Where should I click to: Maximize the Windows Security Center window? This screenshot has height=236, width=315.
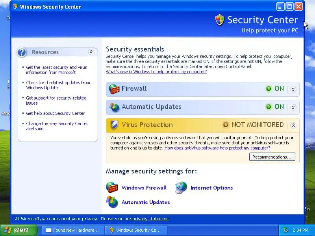(x=289, y=7)
